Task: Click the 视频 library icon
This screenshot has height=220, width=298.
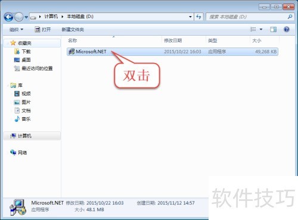Action: pyautogui.click(x=17, y=93)
